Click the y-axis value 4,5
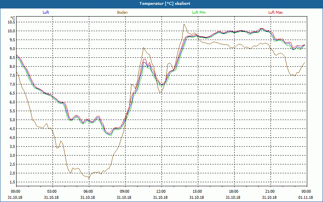Screen dimensions: 323x202 12,128
